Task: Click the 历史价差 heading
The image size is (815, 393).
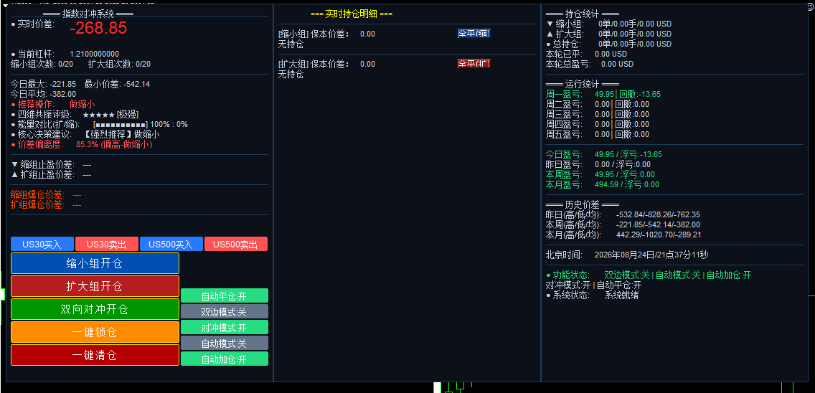Action: point(582,205)
